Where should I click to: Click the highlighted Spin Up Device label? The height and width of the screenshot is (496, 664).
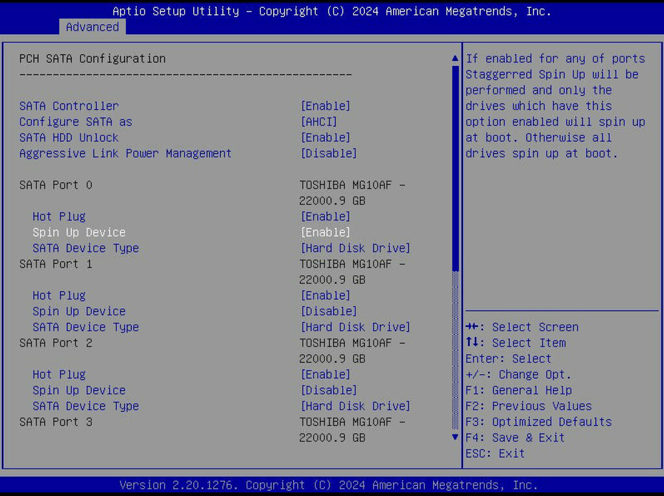tap(79, 232)
